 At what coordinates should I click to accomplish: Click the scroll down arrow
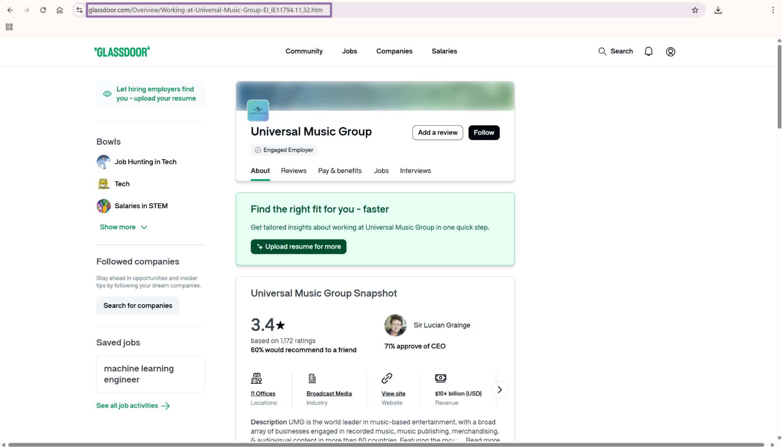[779, 438]
